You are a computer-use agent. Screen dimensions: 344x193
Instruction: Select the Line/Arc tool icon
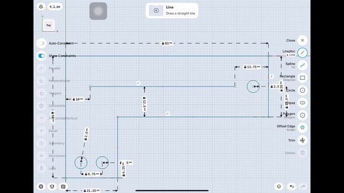coord(302,53)
